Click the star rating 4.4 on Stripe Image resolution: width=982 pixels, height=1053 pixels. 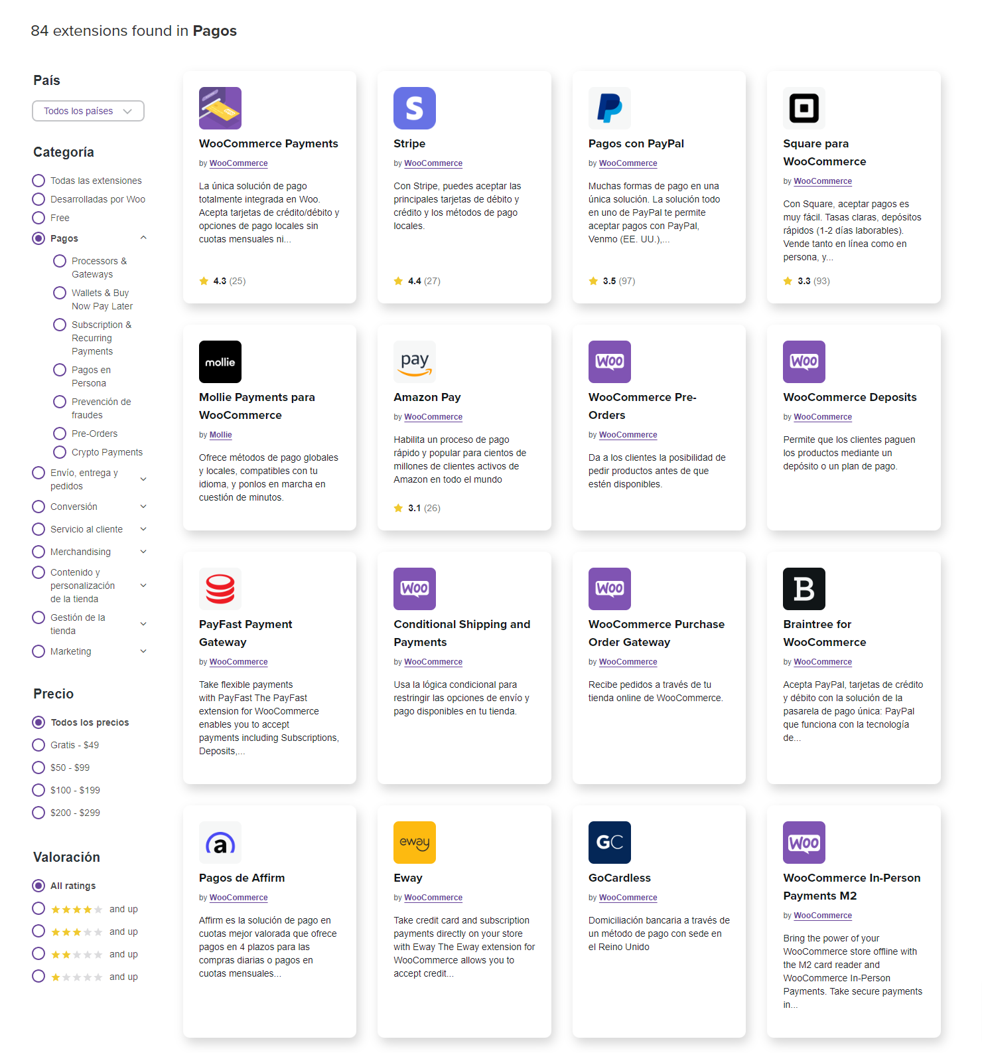[417, 281]
